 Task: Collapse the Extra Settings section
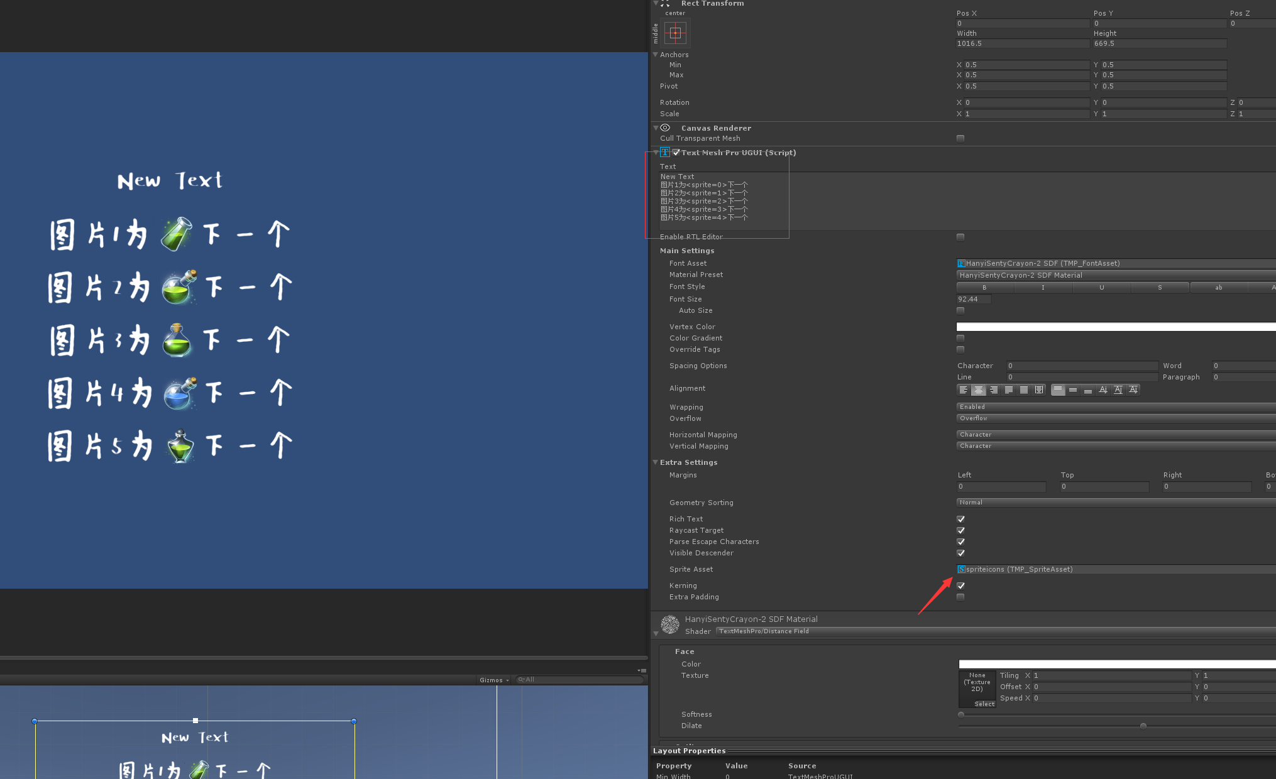[x=656, y=462]
